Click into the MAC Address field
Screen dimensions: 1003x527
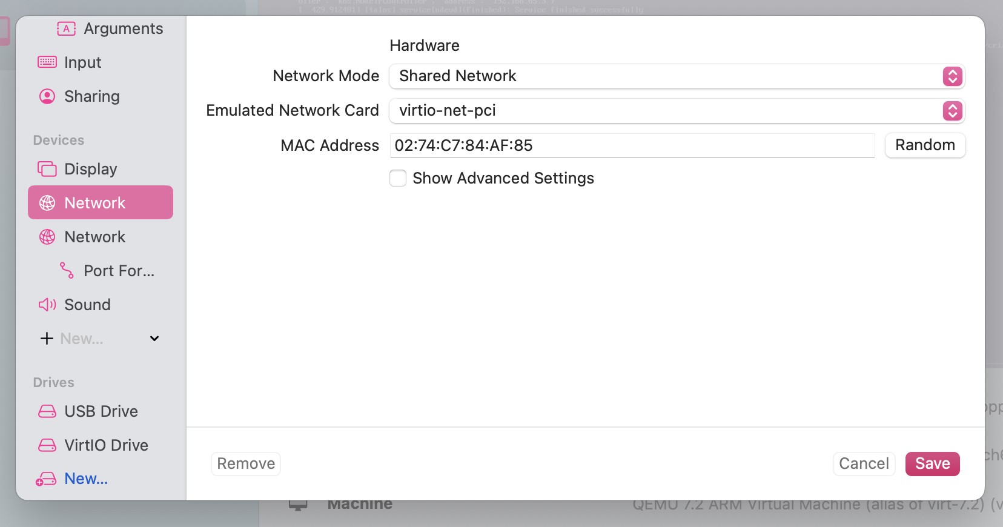pos(632,145)
